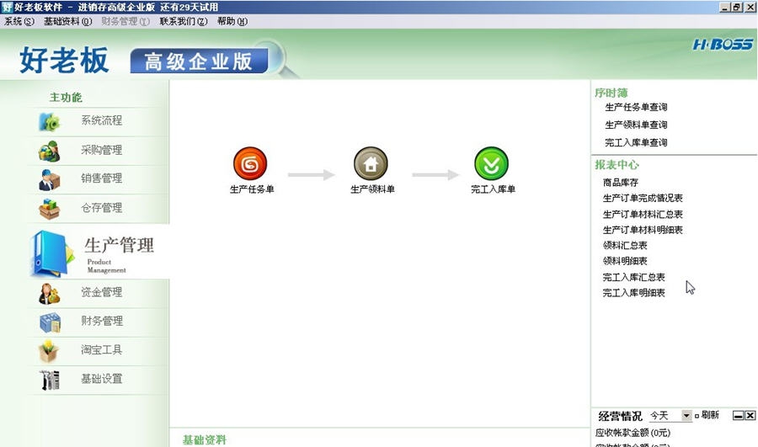The height and width of the screenshot is (447, 758).
Task: Open the 基础资料(D) menu
Action: pyautogui.click(x=67, y=21)
